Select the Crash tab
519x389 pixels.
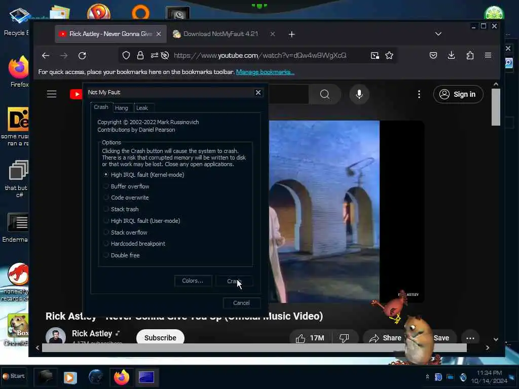(101, 107)
